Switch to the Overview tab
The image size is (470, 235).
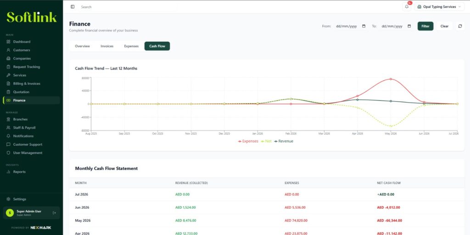tap(83, 46)
